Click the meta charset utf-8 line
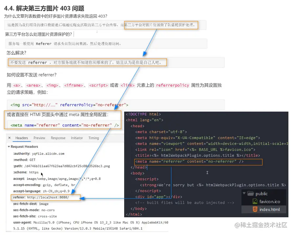The width and height of the screenshot is (294, 235). (x=161, y=132)
